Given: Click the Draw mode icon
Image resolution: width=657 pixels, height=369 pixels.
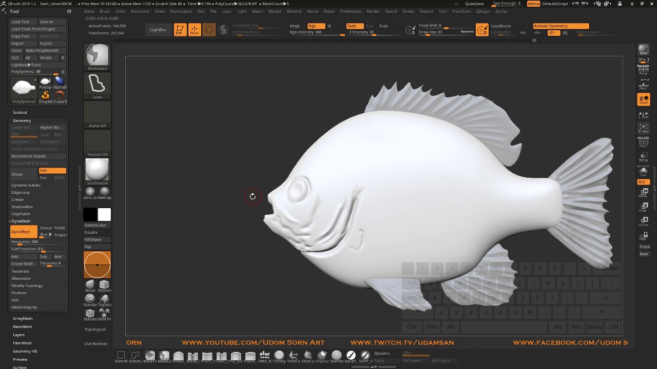Looking at the screenshot, I should pyautogui.click(x=194, y=30).
